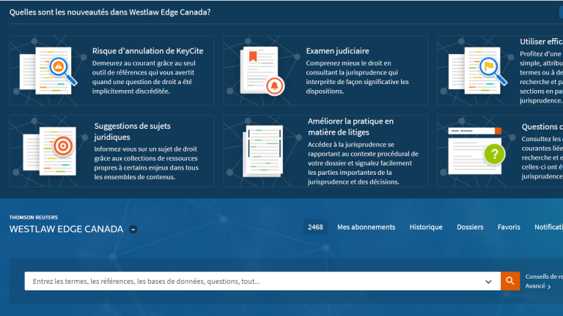Open Notifications menu item

point(548,227)
